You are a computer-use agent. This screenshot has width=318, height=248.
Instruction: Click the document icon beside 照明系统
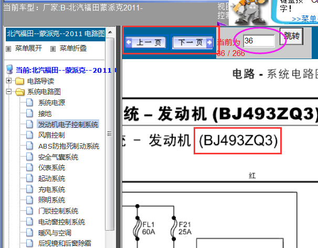click(x=29, y=200)
